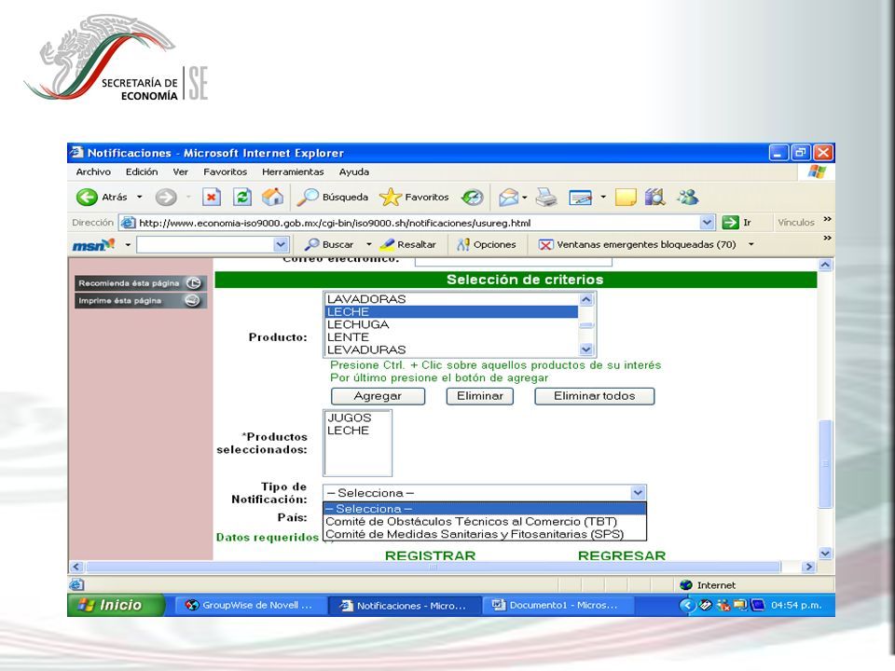Screen dimensions: 895x671
Task: Click the Eliminar button
Action: tap(480, 396)
